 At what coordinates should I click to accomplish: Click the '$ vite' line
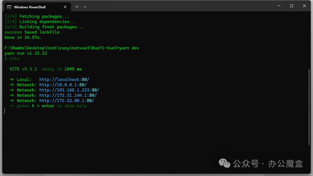point(12,59)
